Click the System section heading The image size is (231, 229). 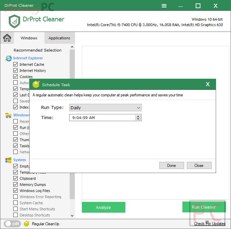click(x=19, y=160)
